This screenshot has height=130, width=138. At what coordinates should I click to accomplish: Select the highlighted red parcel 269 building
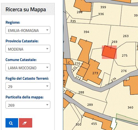pyautogui.click(x=109, y=52)
